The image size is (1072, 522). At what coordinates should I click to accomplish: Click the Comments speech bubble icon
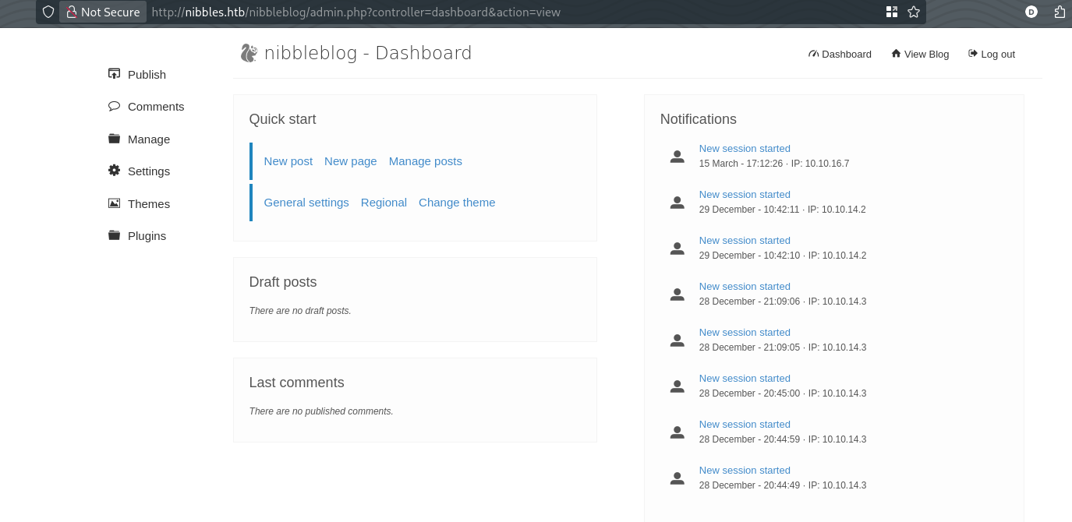(x=114, y=106)
